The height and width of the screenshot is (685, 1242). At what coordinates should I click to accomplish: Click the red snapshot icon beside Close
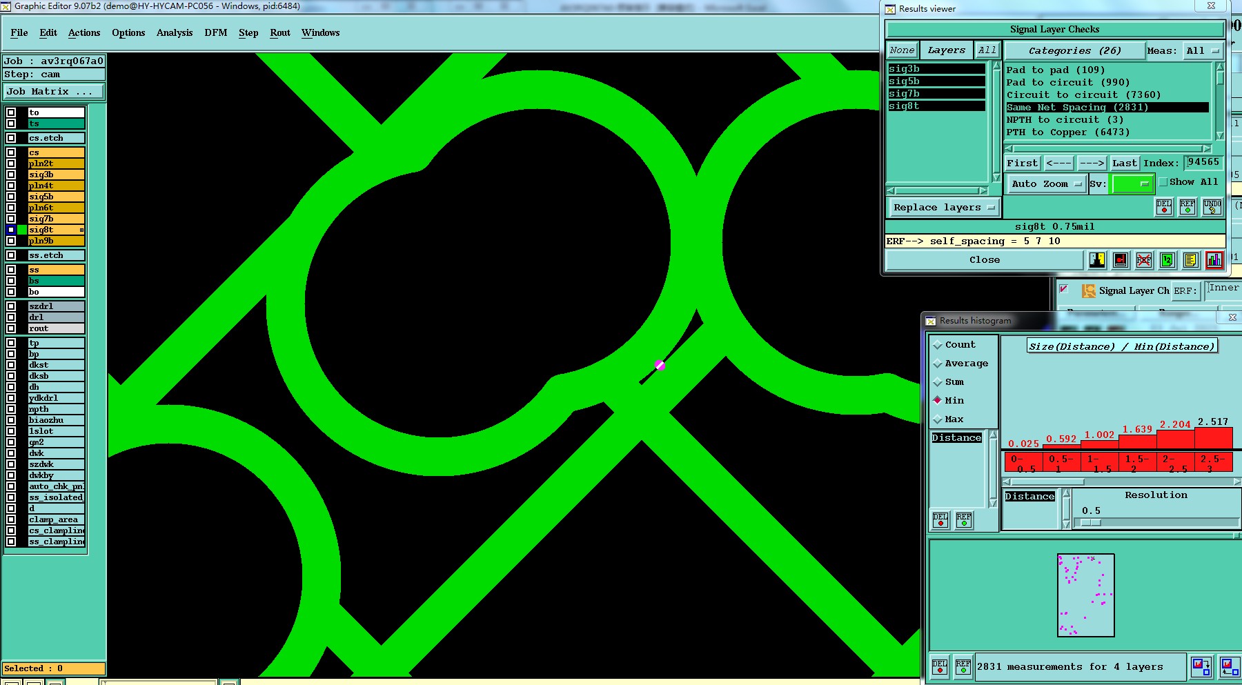pos(1121,260)
